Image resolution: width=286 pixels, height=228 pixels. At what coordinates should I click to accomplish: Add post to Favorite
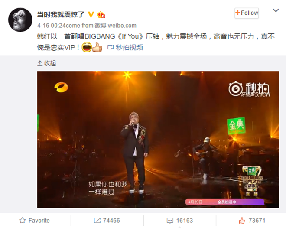coord(35,221)
